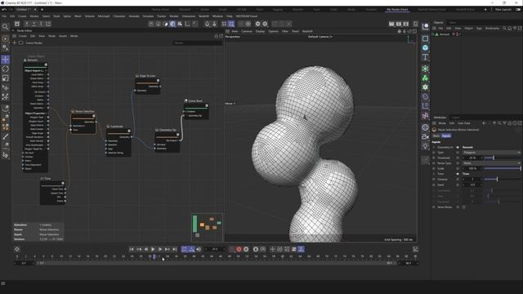Image resolution: width=523 pixels, height=294 pixels.
Task: Select the Move tool in left toolbar
Action: (x=6, y=60)
